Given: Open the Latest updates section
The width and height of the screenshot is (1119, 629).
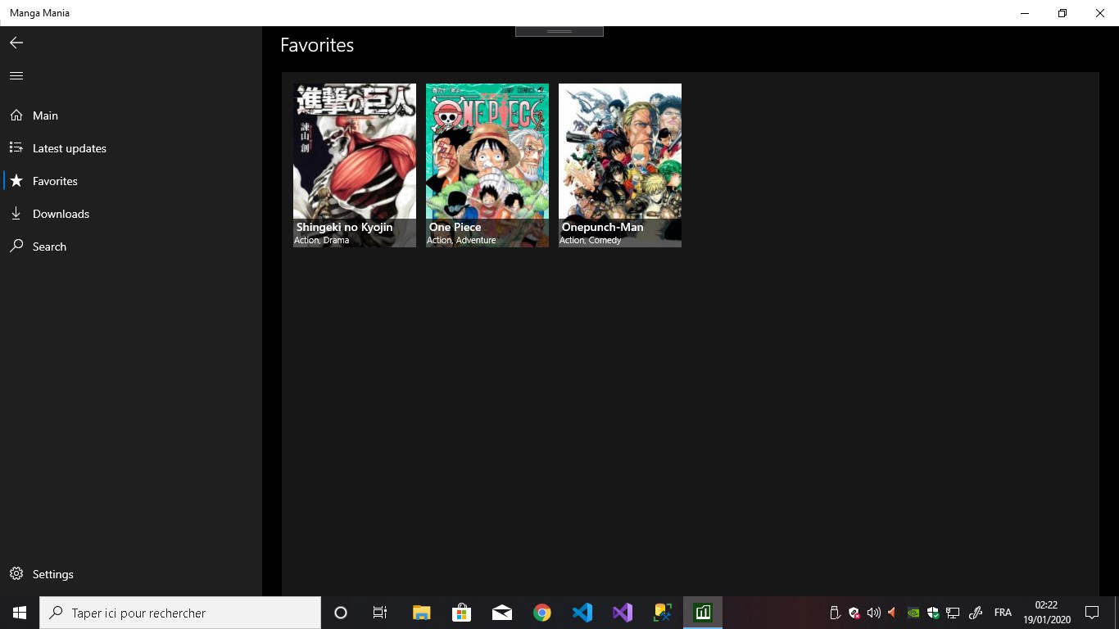Looking at the screenshot, I should click(131, 148).
